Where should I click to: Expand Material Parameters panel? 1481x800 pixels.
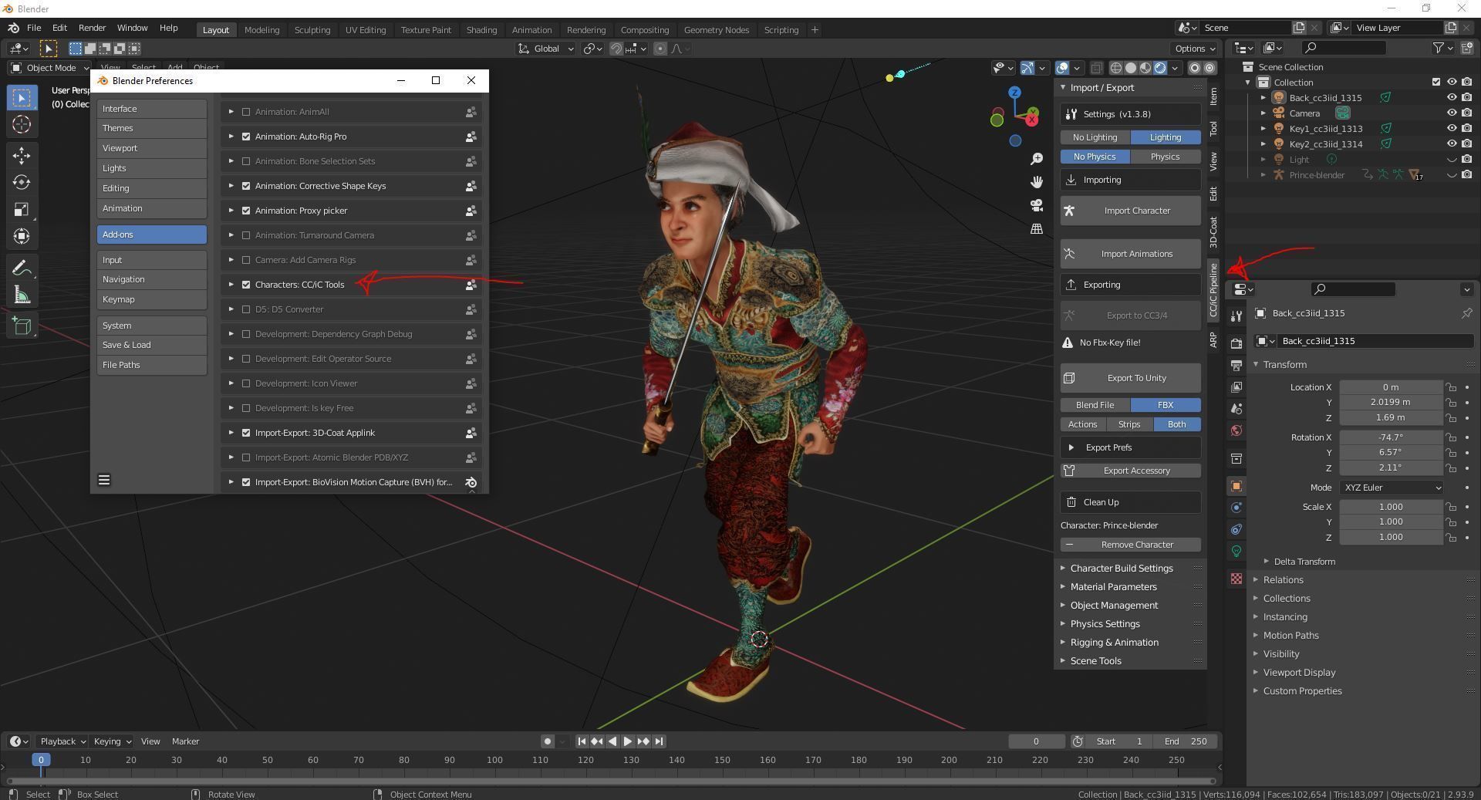(1113, 586)
